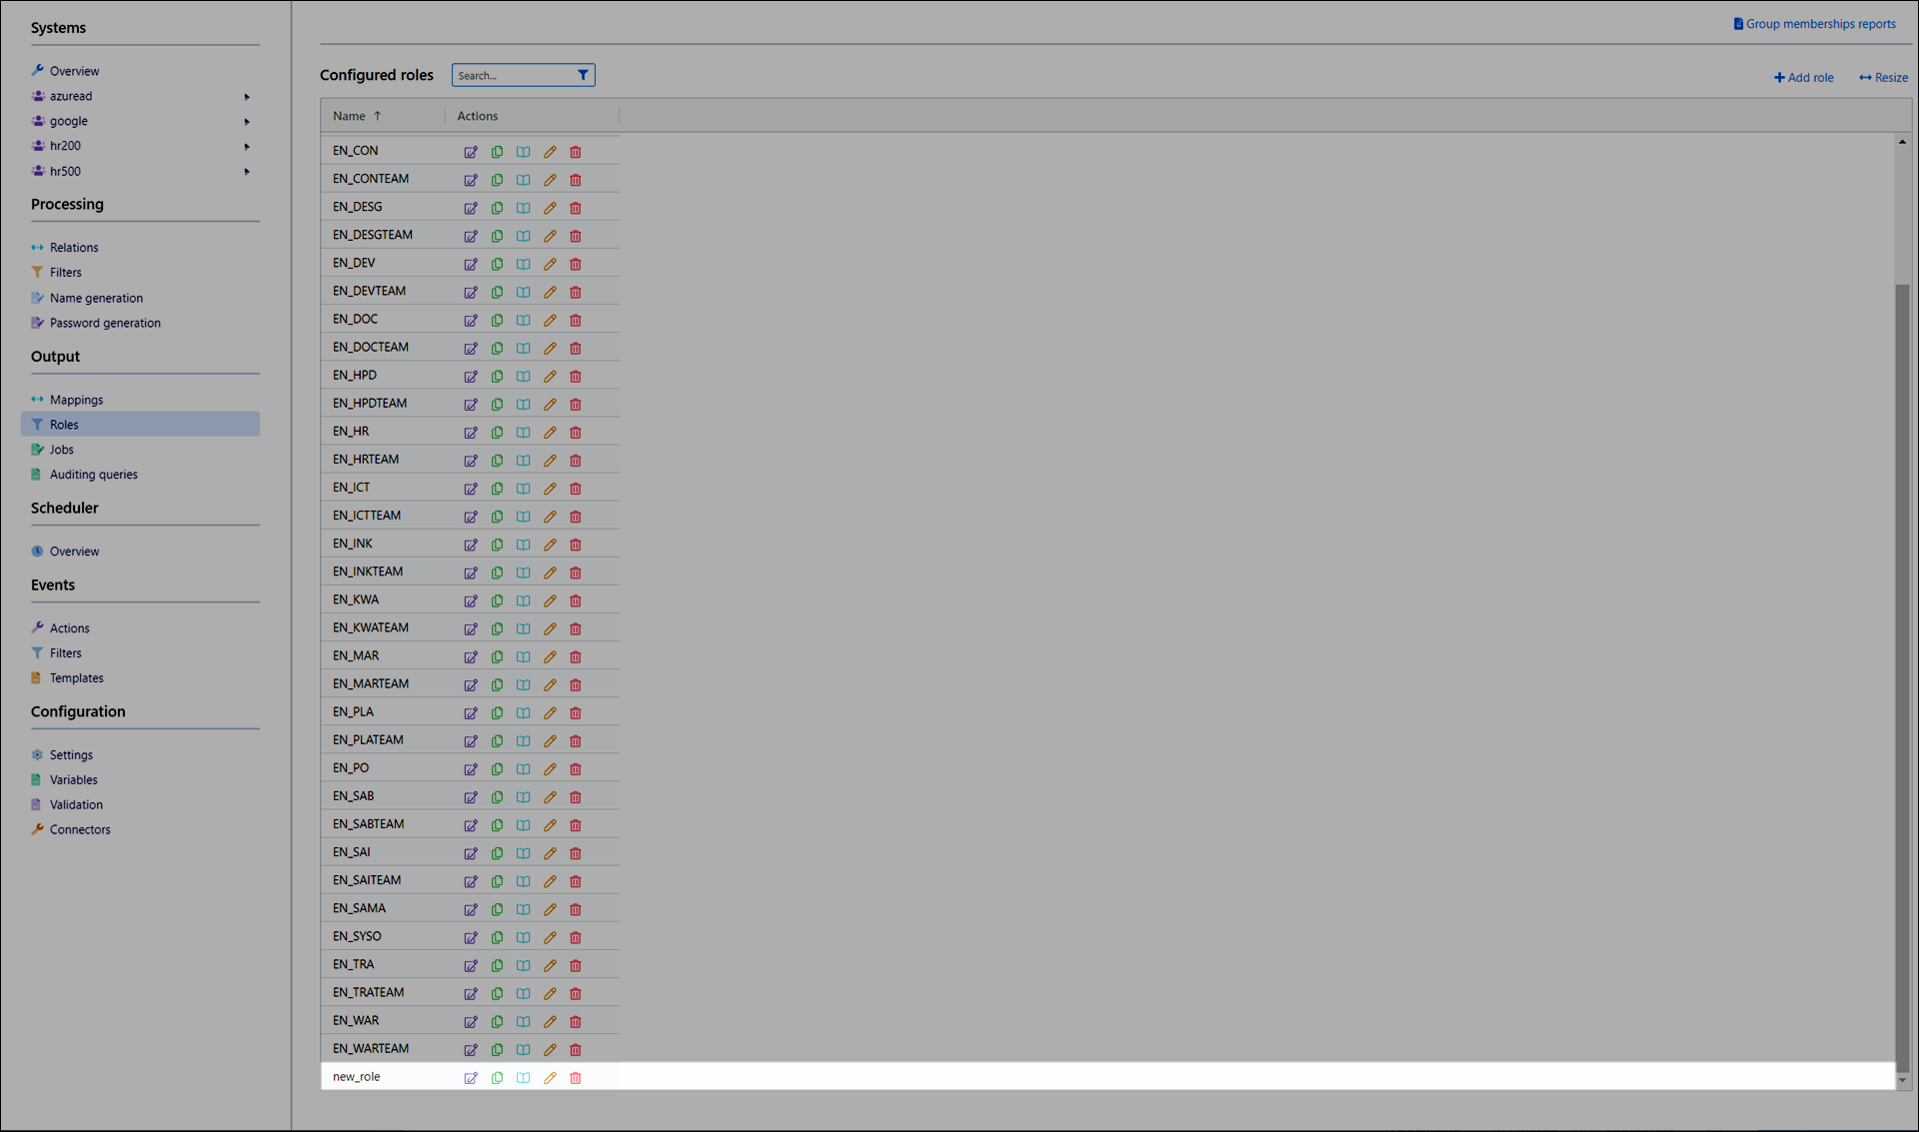The width and height of the screenshot is (1919, 1132).
Task: Expand the azuread system entry
Action: (x=247, y=97)
